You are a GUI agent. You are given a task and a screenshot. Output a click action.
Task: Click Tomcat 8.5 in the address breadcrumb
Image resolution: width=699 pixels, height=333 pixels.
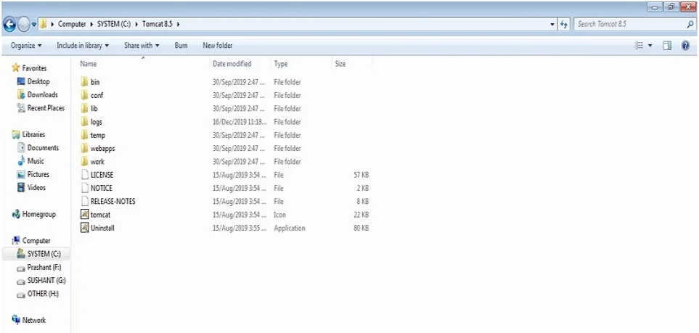pyautogui.click(x=157, y=24)
